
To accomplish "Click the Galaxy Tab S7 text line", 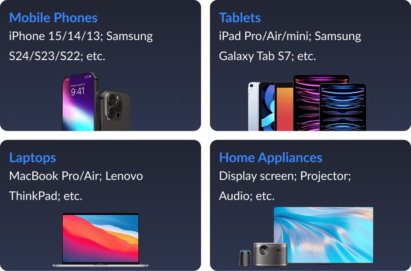I will pyautogui.click(x=267, y=56).
